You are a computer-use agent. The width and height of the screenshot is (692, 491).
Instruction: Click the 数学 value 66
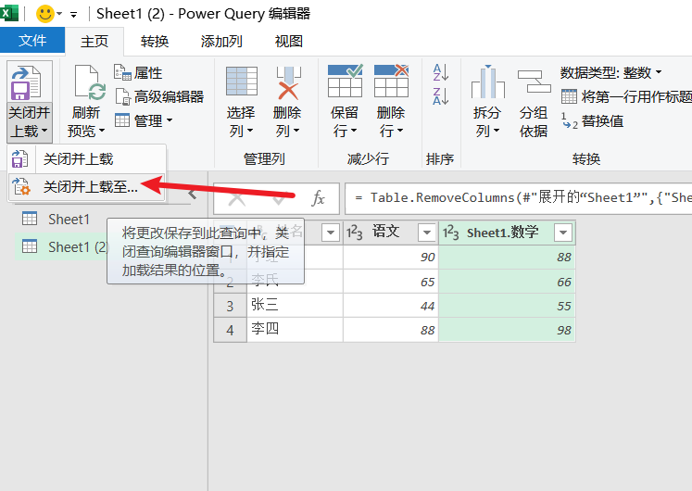coord(507,282)
